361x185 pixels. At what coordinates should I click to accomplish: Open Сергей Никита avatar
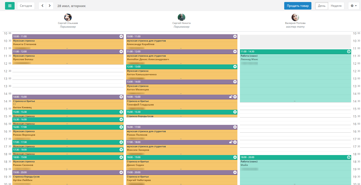point(182,17)
